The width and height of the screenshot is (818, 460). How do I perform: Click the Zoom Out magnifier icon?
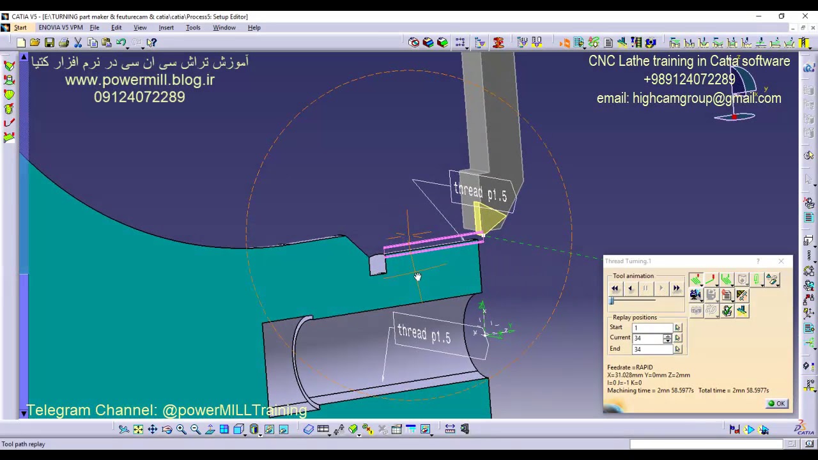click(196, 429)
